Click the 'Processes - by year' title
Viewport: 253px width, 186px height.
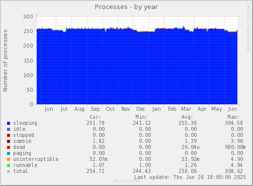126,7
